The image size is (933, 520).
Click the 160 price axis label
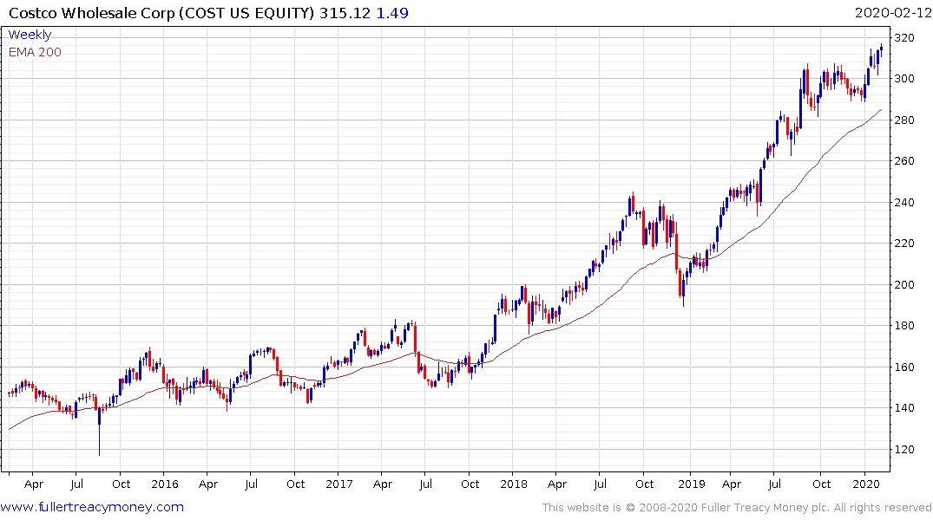click(904, 367)
